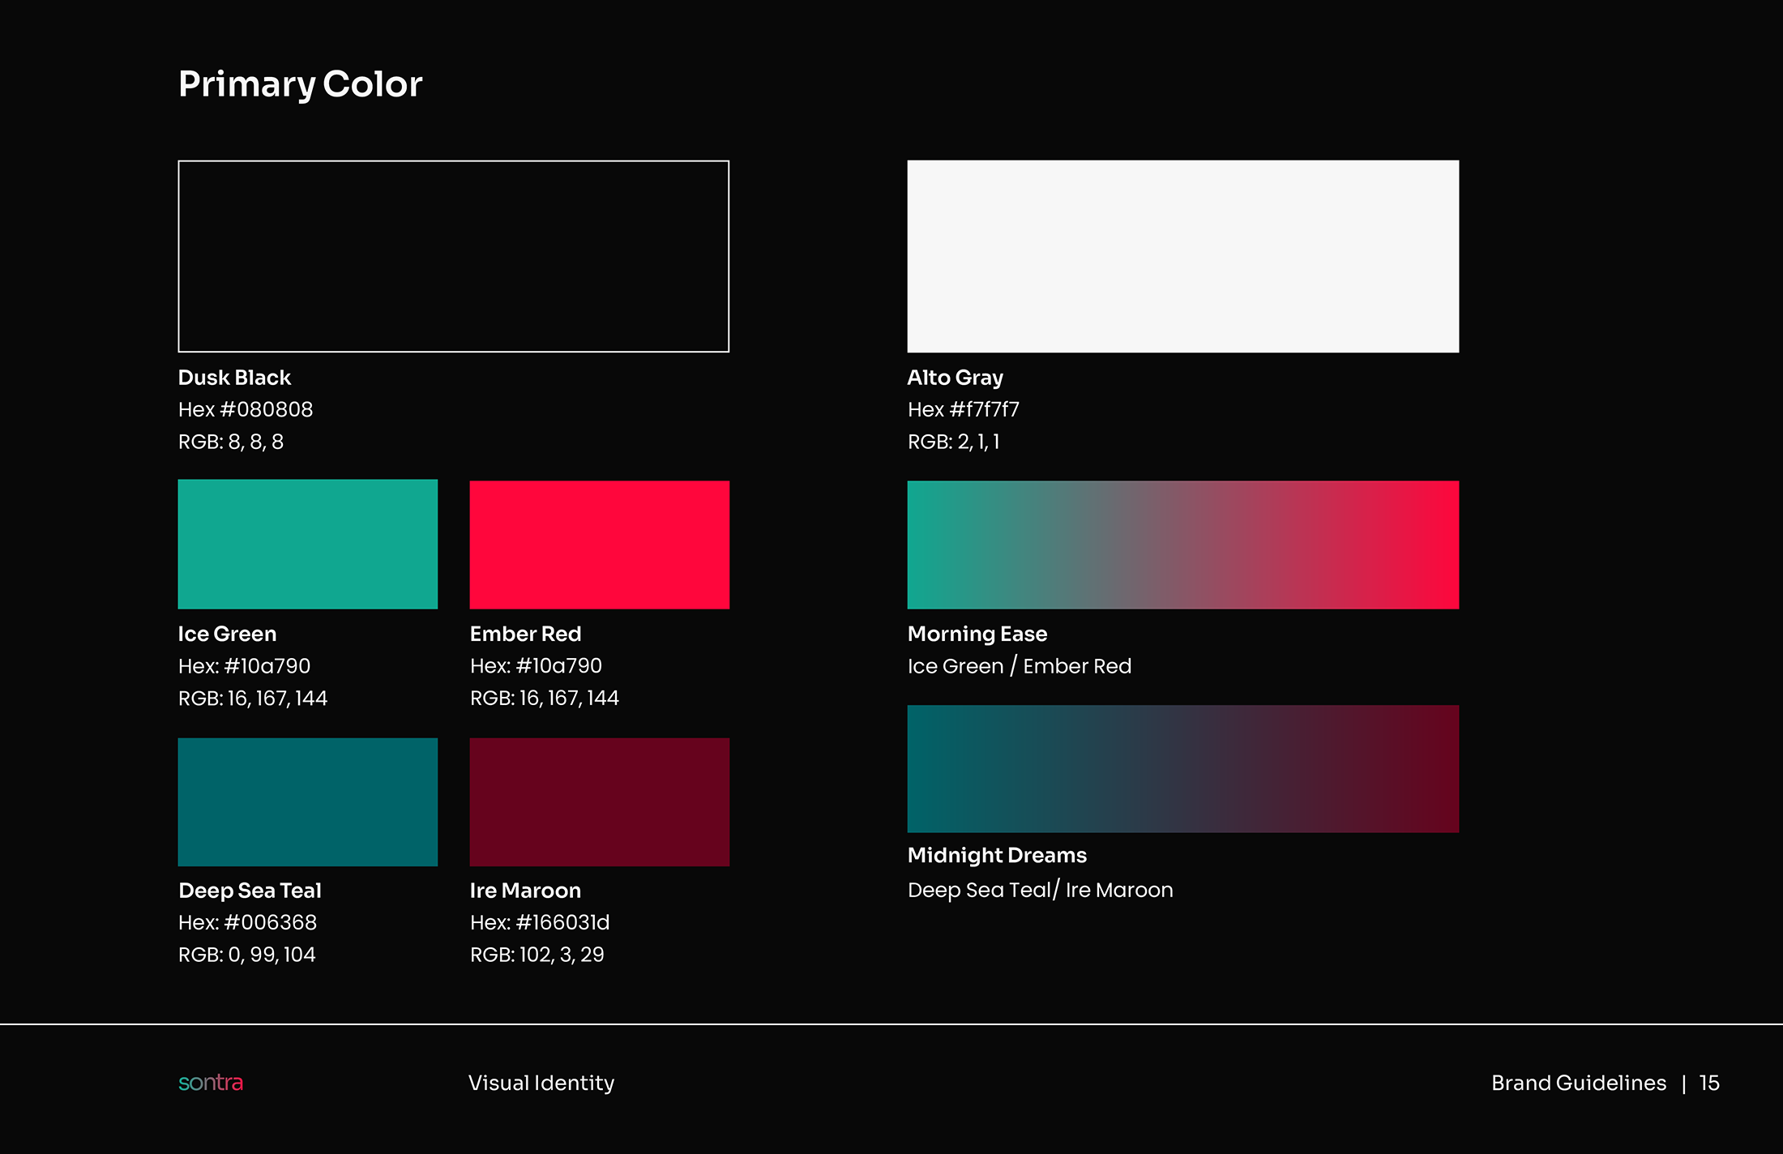The height and width of the screenshot is (1154, 1783).
Task: Click the Dusk Black label
Action: (x=234, y=378)
